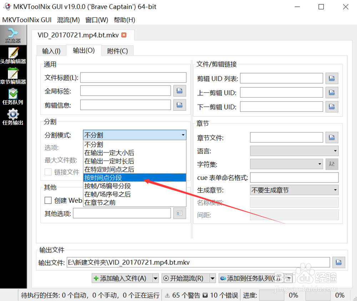Click the warnings icon in status bar
This screenshot has height=301, width=357.
coord(167,295)
